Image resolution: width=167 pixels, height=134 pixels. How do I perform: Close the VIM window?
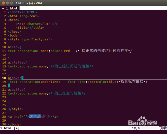point(3,3)
